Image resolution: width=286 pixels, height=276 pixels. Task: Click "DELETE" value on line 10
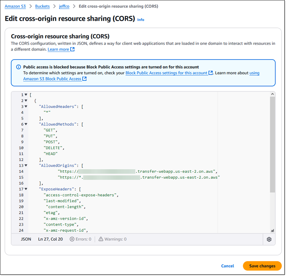[53, 148]
